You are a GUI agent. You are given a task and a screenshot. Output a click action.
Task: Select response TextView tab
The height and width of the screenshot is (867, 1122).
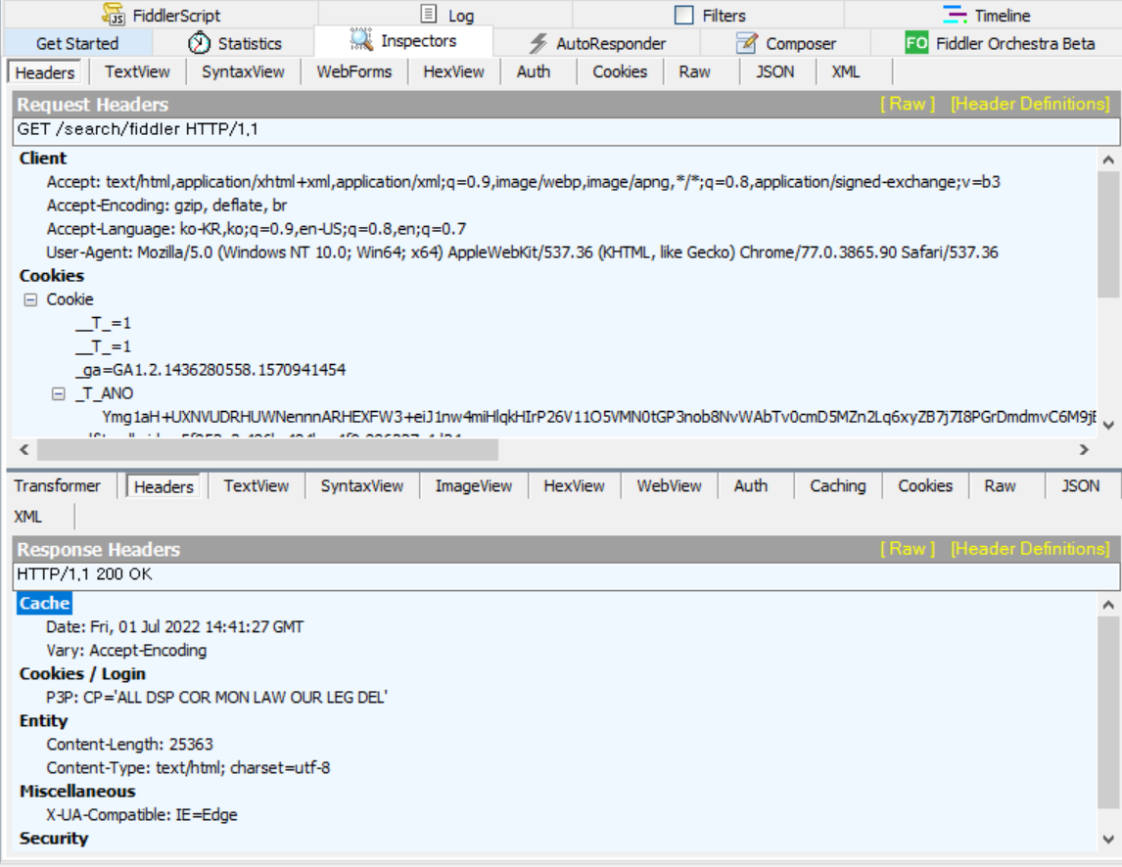pos(257,486)
